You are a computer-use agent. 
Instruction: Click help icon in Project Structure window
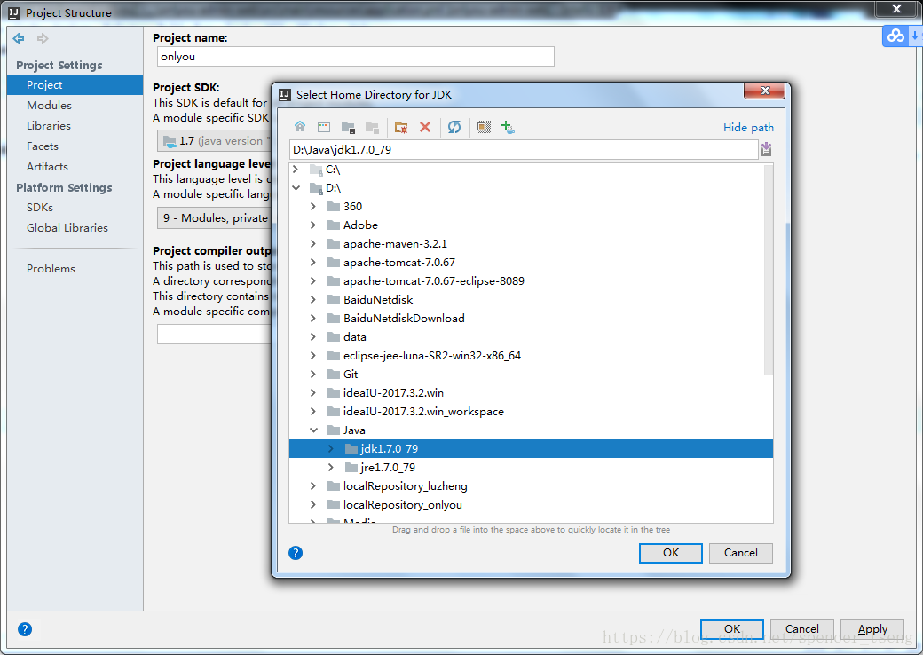[x=25, y=629]
